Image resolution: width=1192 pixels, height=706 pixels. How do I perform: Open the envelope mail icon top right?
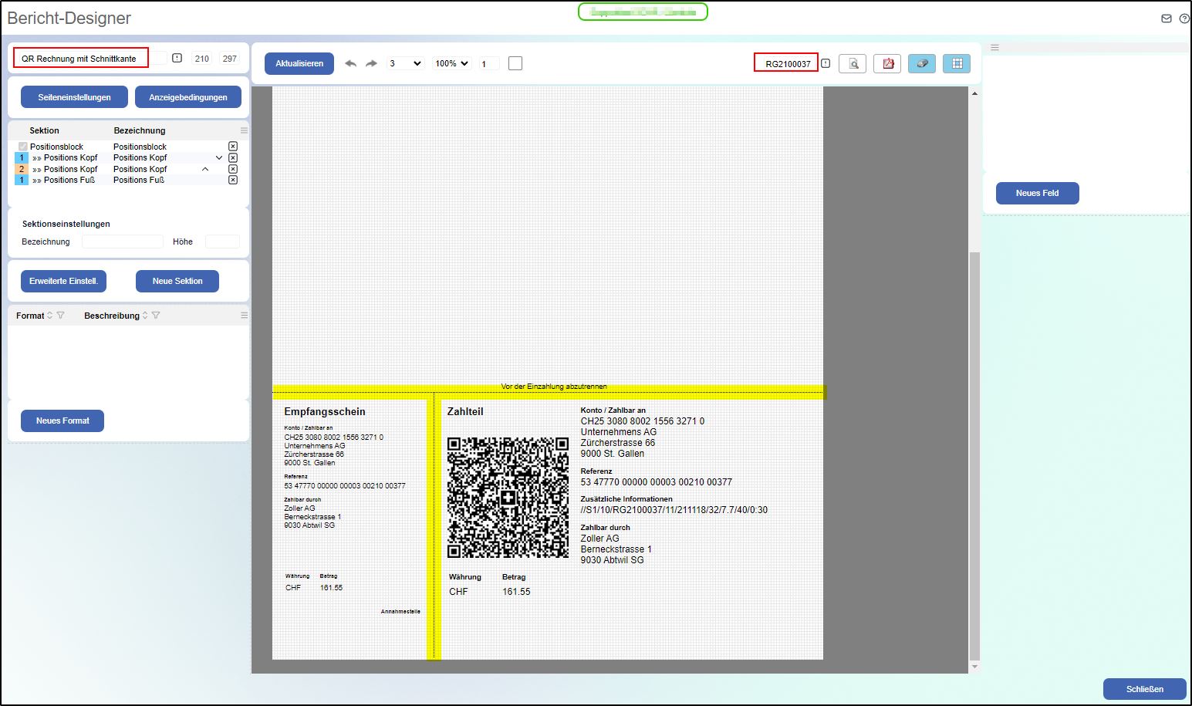1166,18
